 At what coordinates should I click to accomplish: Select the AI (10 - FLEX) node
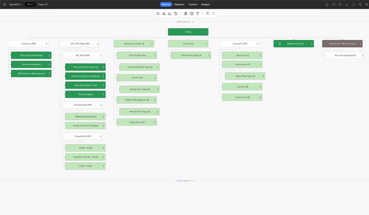pos(85,148)
